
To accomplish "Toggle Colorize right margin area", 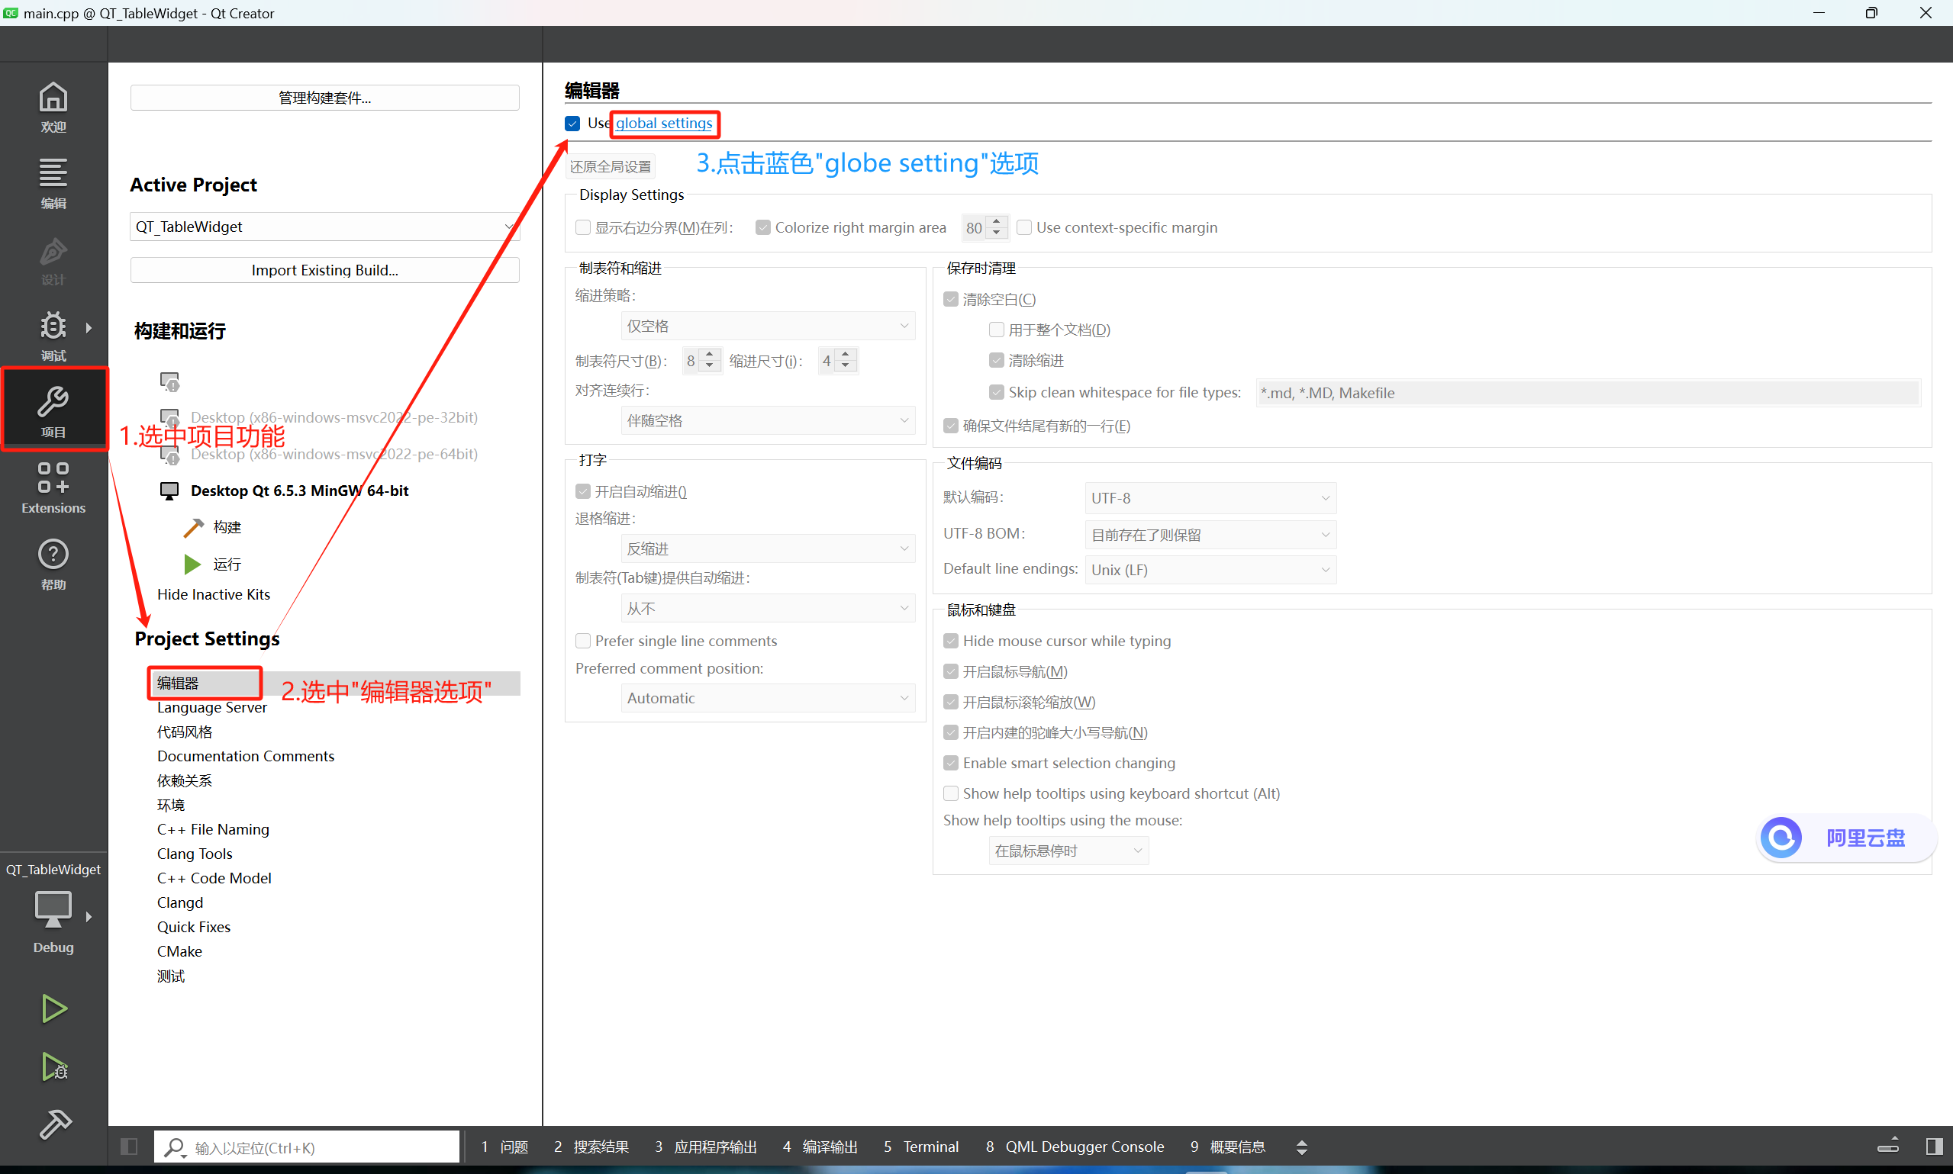I will pyautogui.click(x=763, y=228).
